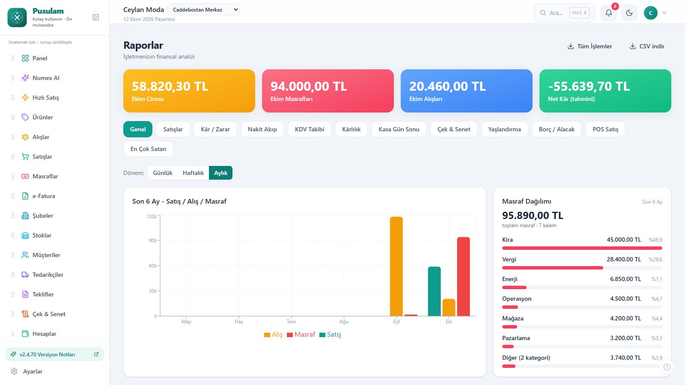Open Çek & Senet sidebar icon
Viewport: 685px width, 385px height.
click(x=25, y=314)
